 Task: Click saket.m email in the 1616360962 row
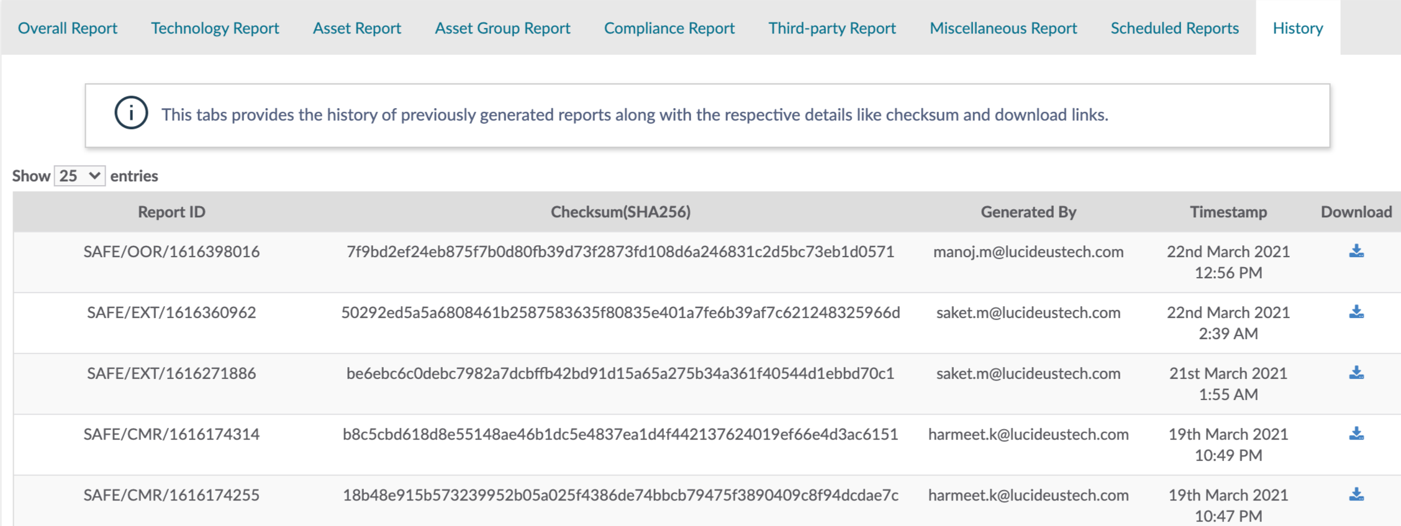click(1028, 312)
